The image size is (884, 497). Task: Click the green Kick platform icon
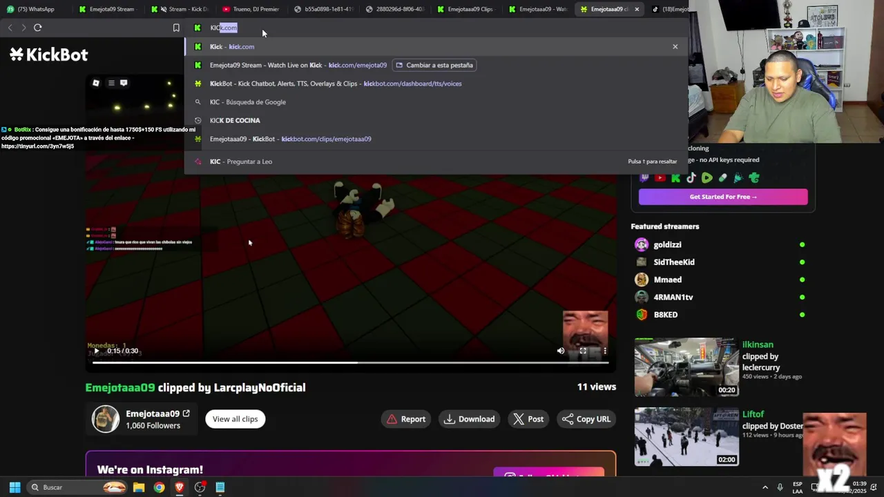click(676, 177)
